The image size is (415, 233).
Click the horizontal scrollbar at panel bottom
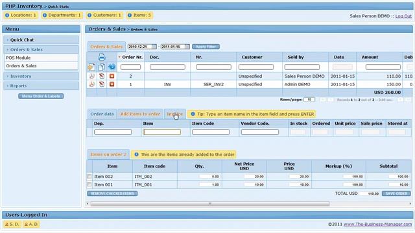(210, 204)
